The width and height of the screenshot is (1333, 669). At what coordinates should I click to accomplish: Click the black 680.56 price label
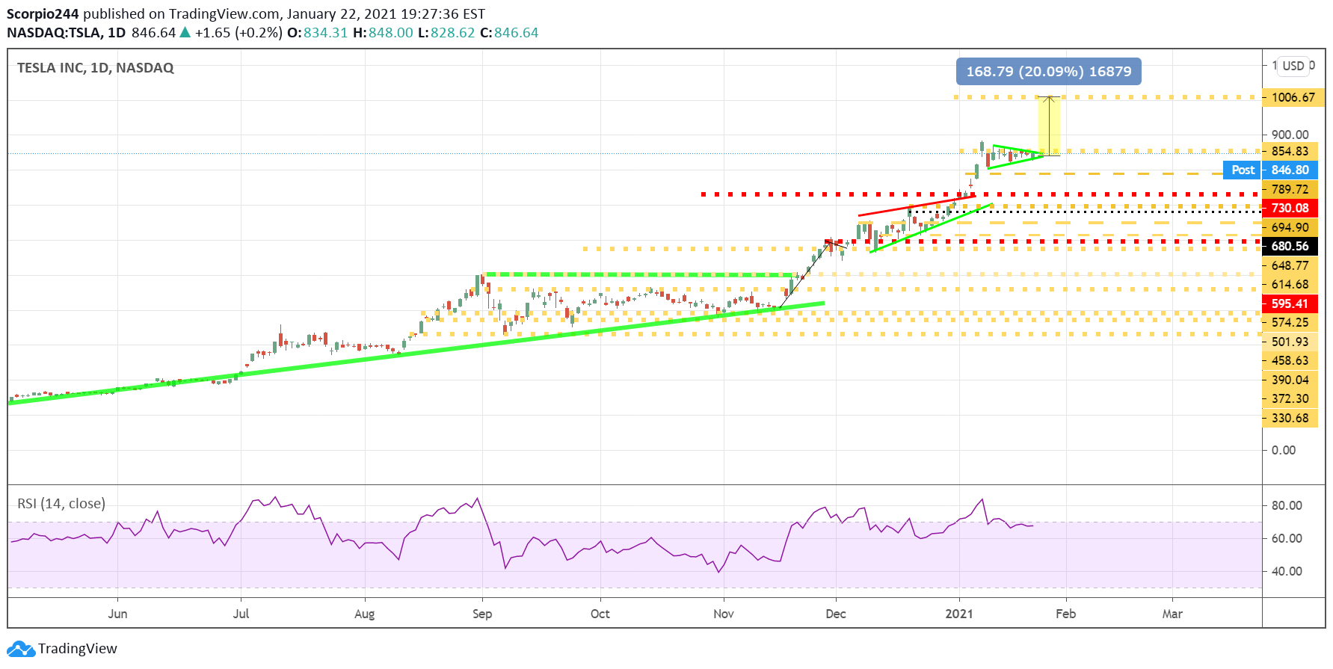click(1290, 246)
